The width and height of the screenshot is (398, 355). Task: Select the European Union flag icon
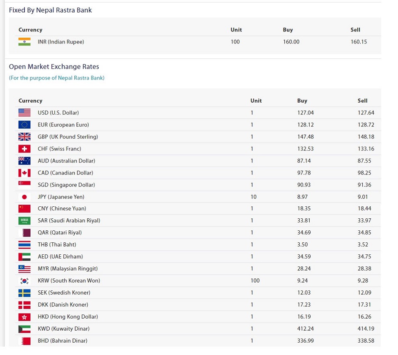(24, 125)
